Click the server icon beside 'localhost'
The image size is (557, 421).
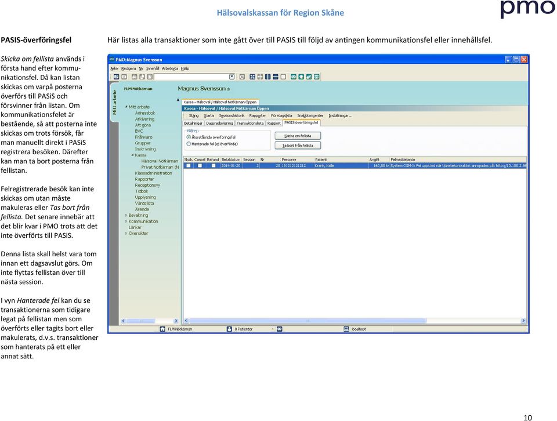coord(346,329)
